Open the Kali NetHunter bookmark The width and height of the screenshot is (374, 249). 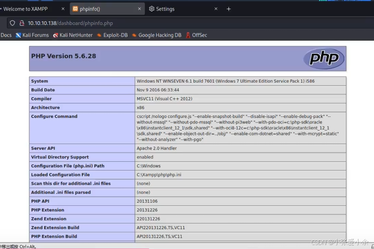[73, 35]
